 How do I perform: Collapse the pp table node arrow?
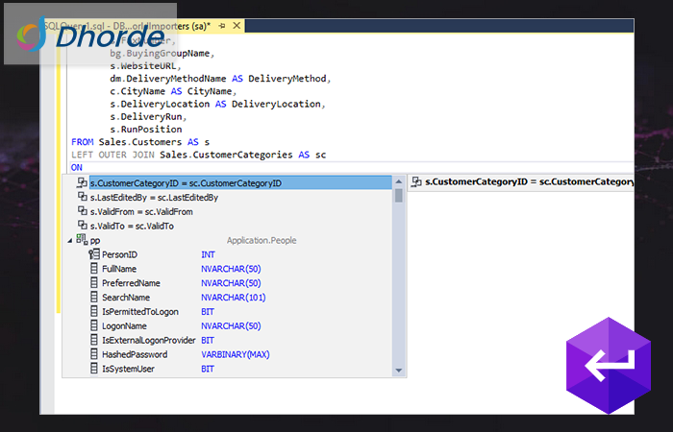pyautogui.click(x=69, y=240)
